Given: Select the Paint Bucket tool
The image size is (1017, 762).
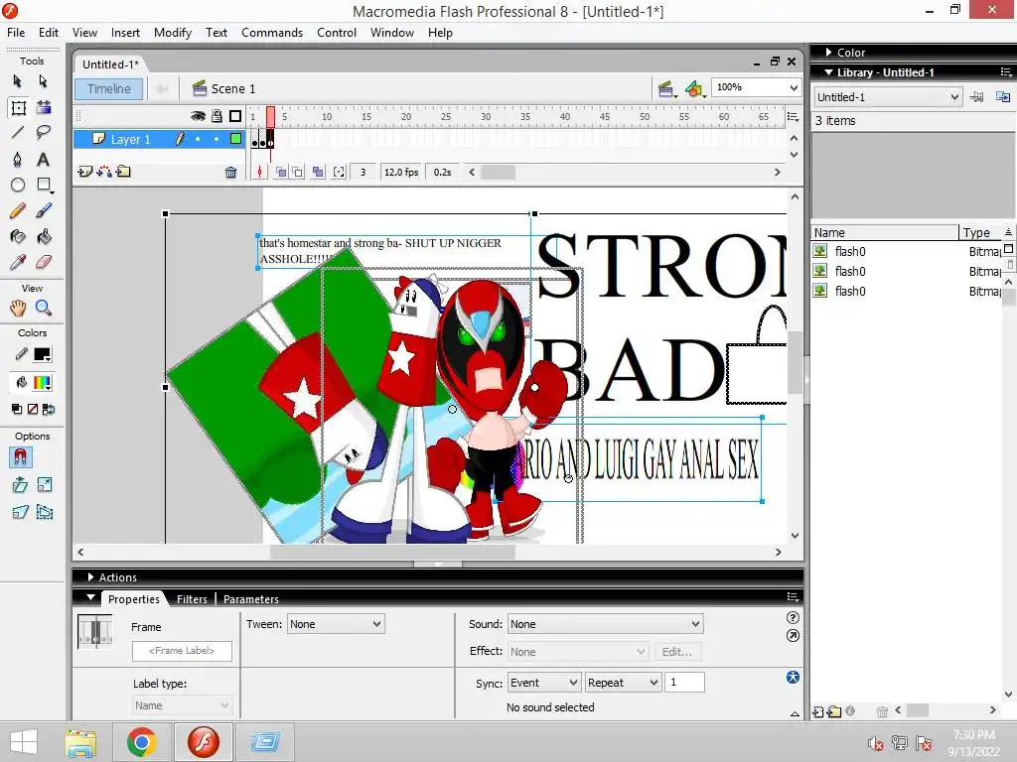Looking at the screenshot, I should 44,236.
